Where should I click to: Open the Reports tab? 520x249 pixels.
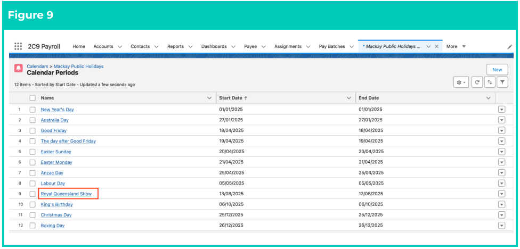point(175,46)
